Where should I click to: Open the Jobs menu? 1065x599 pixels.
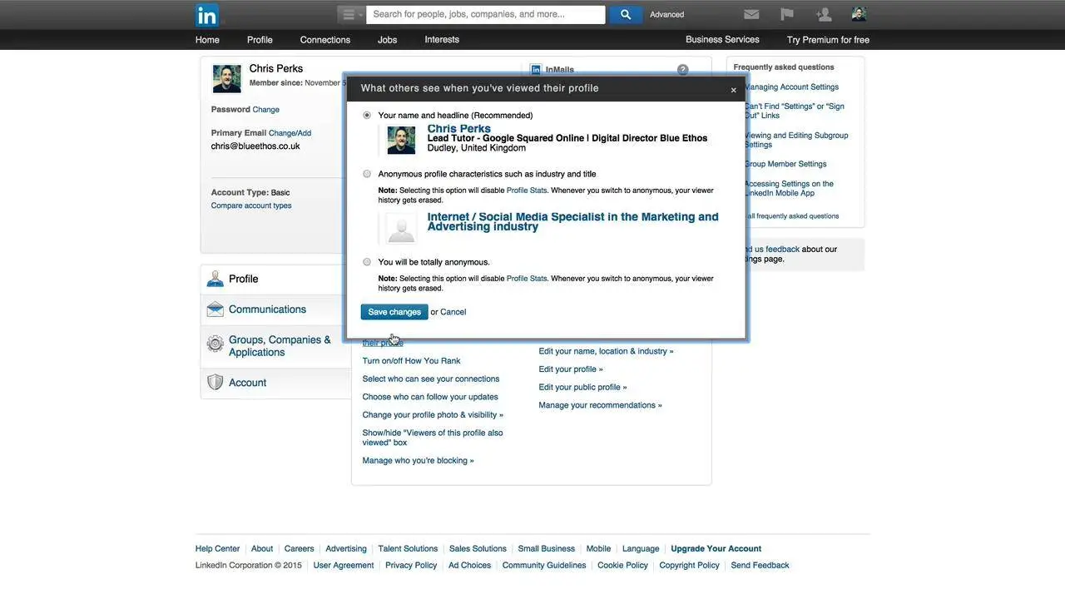point(387,40)
